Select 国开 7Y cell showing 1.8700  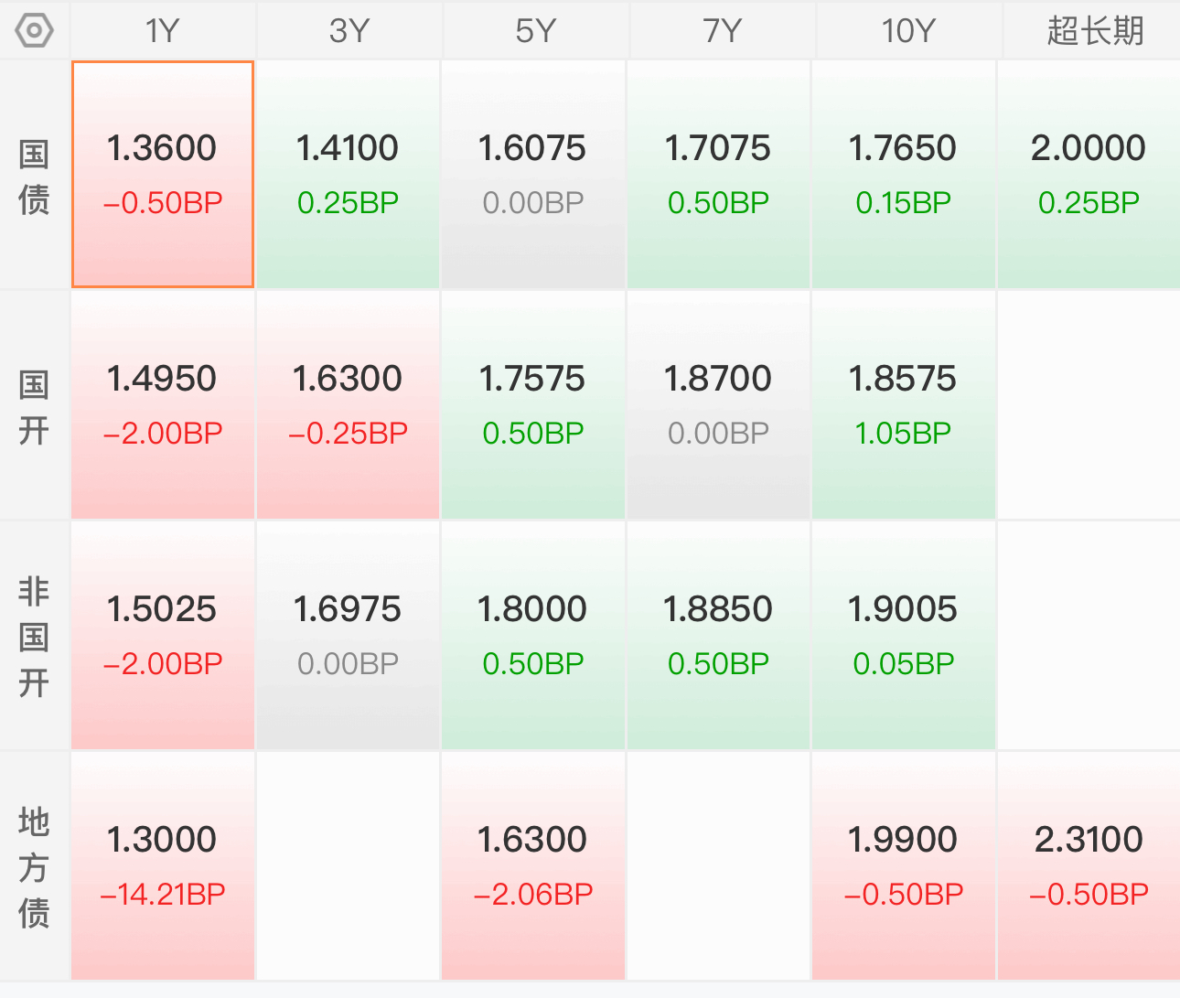click(718, 405)
